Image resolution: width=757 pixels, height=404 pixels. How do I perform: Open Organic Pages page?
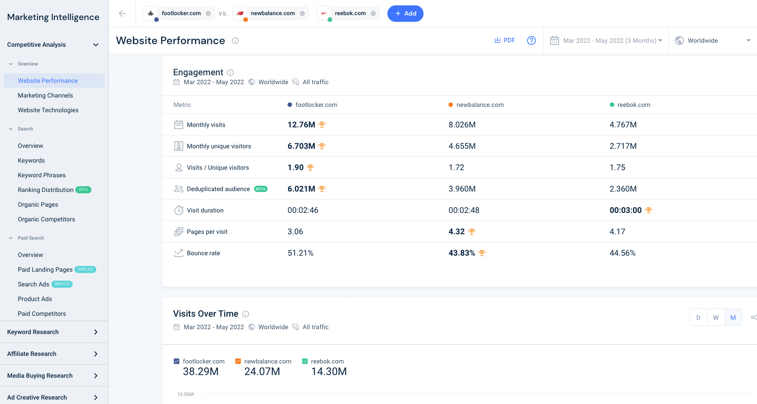tap(38, 204)
